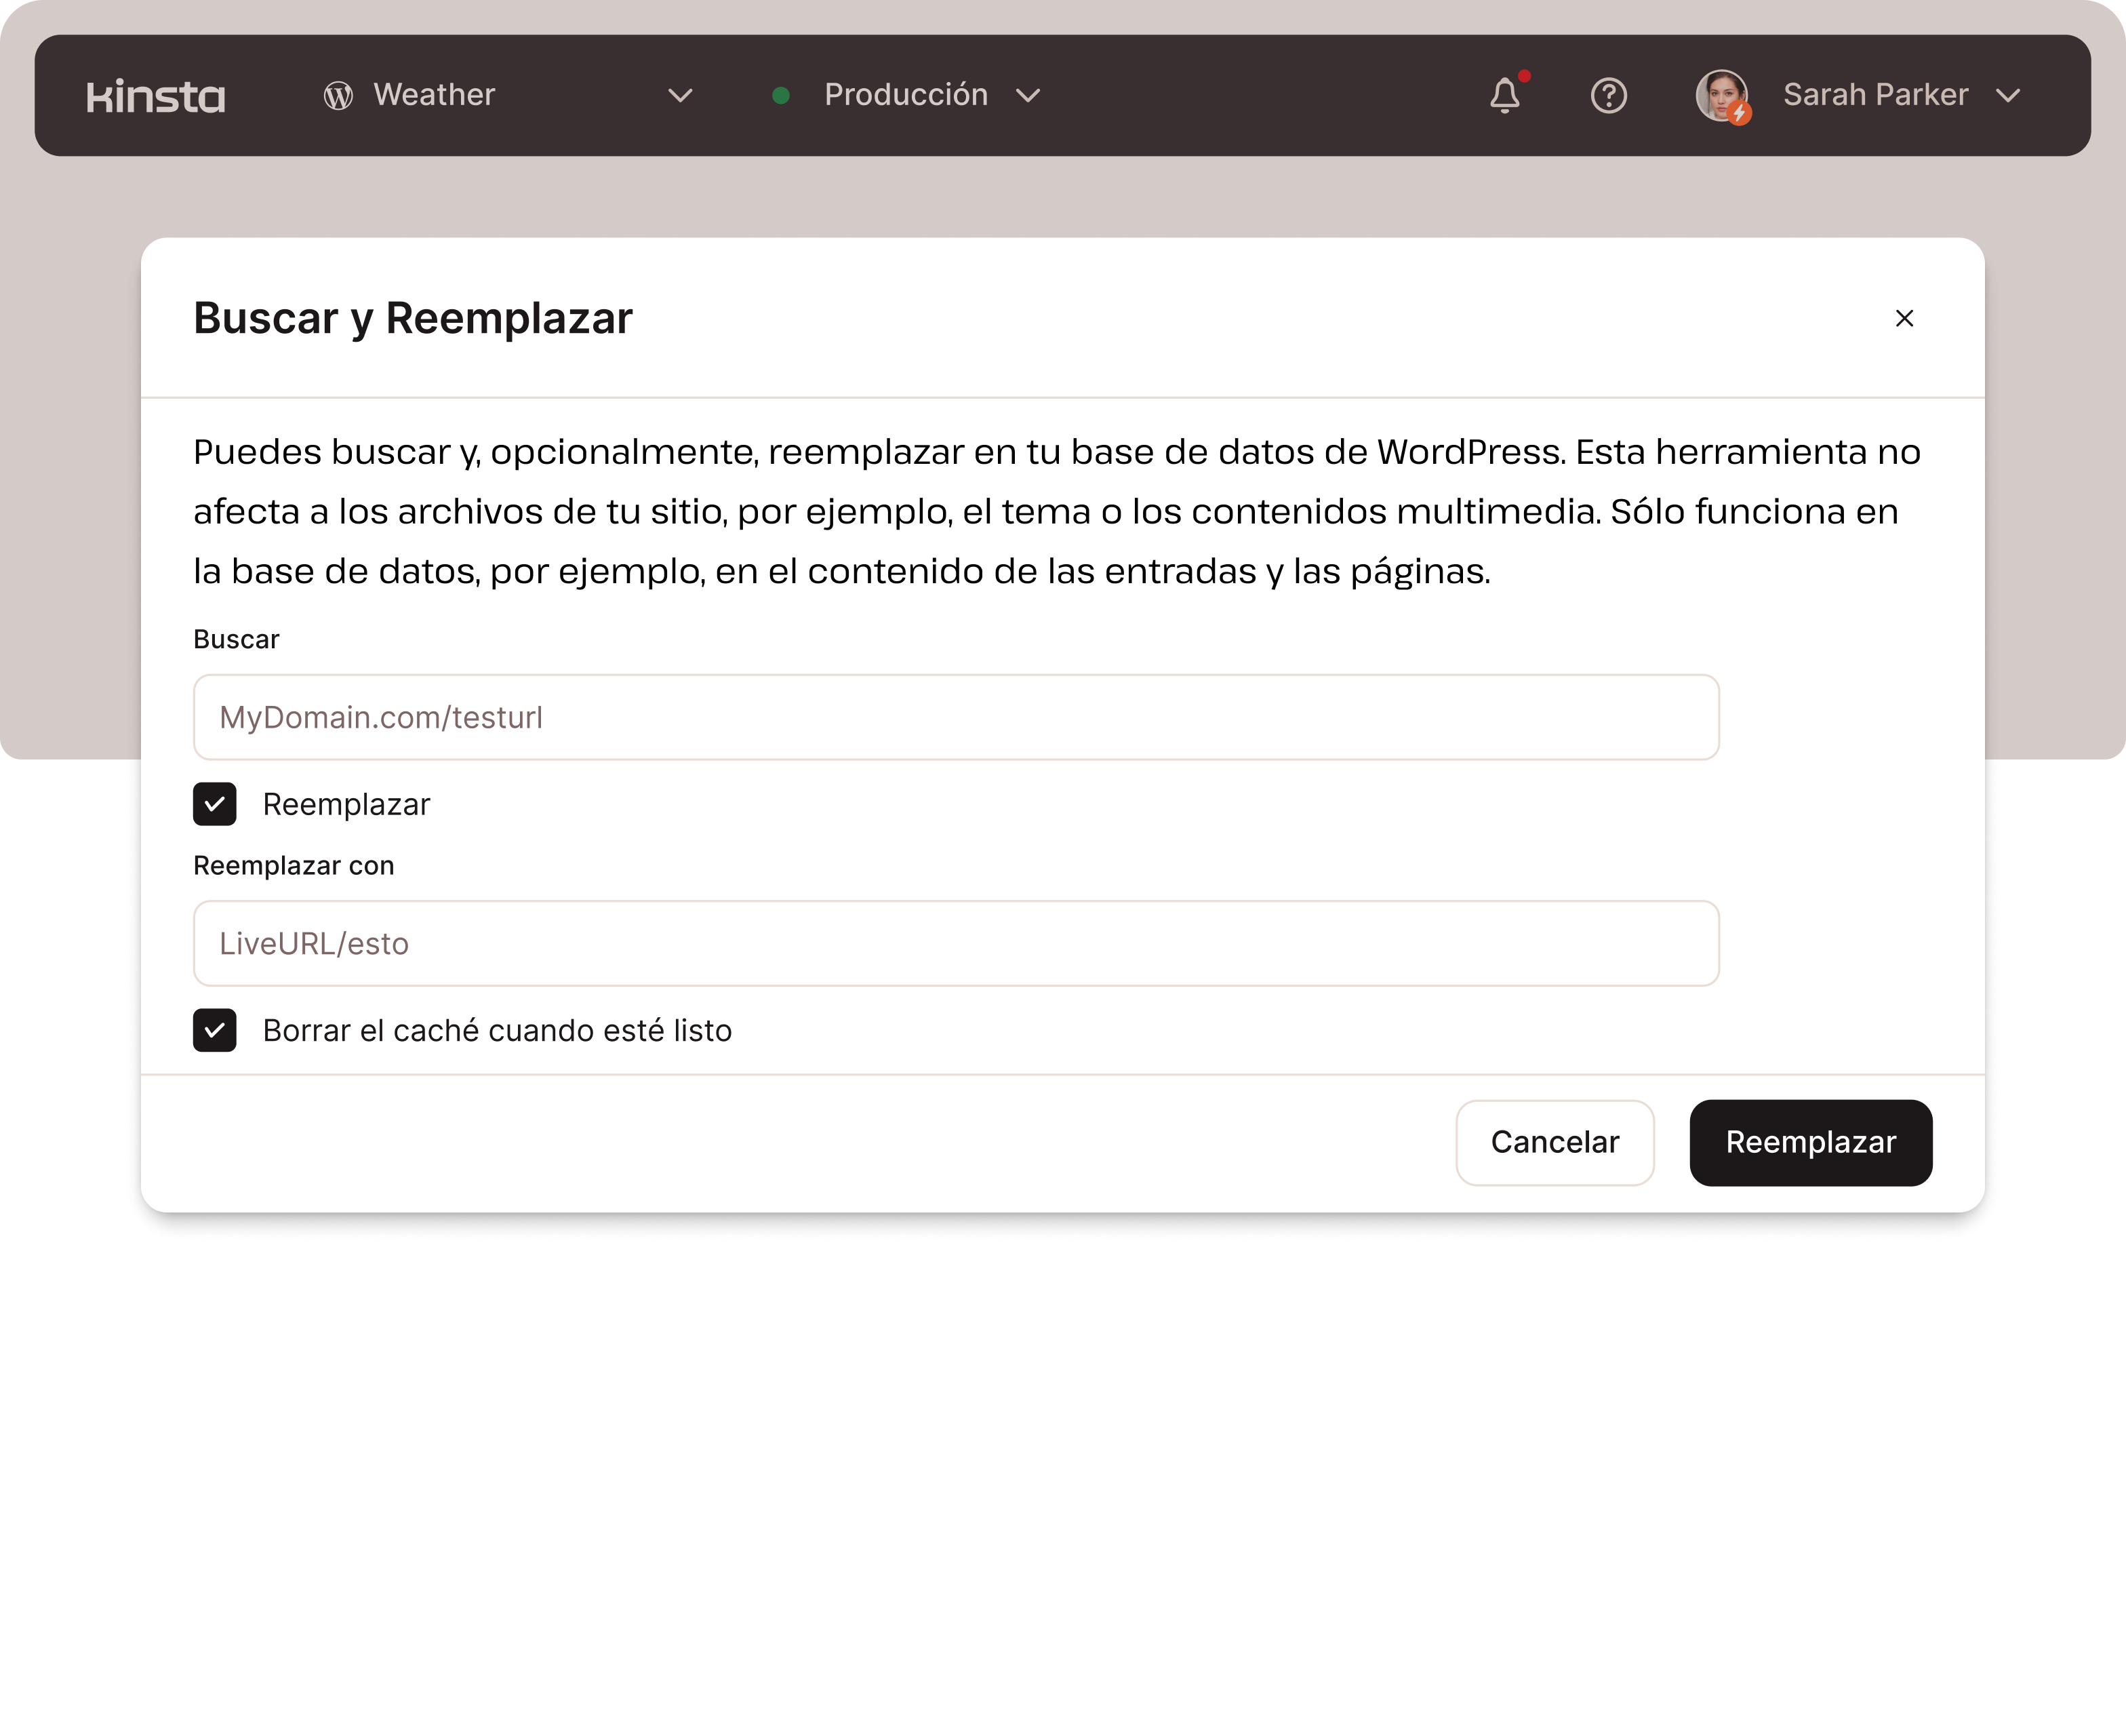This screenshot has width=2126, height=1736.
Task: Click the Cancelar button
Action: coord(1555,1142)
